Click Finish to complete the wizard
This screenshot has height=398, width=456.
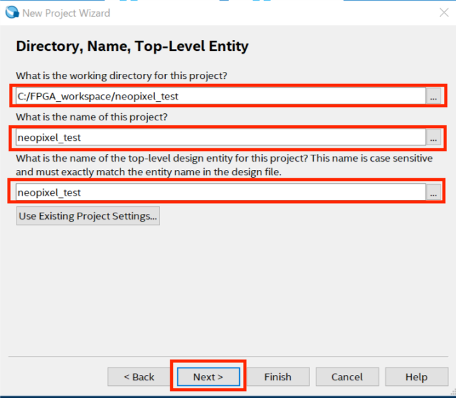(x=277, y=377)
